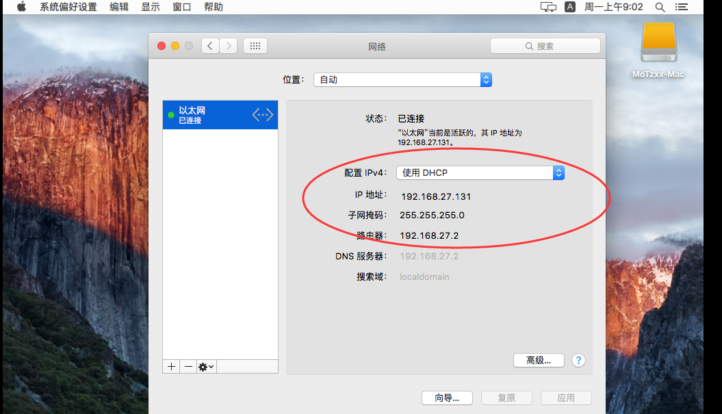Screen dimensions: 722x414
Task: Click the screen mirroring display icon
Action: (548, 7)
